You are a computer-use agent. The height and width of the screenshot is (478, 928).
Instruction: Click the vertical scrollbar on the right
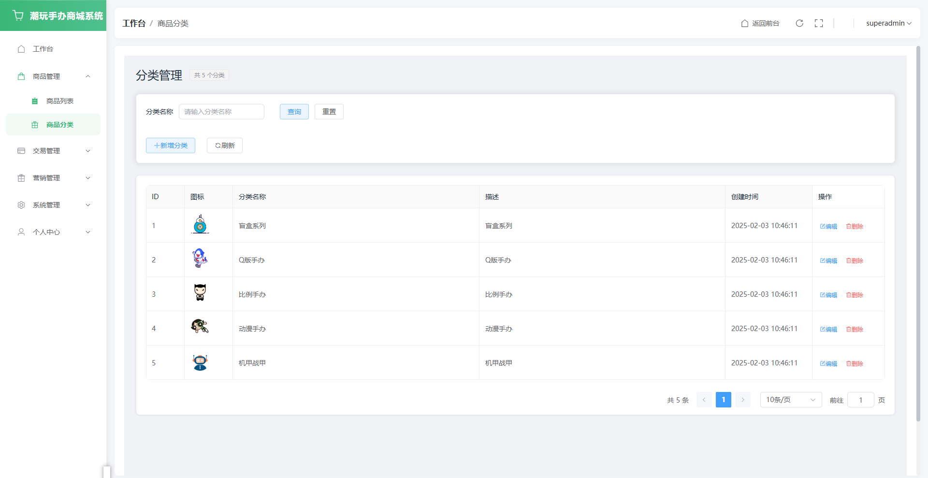tap(918, 232)
